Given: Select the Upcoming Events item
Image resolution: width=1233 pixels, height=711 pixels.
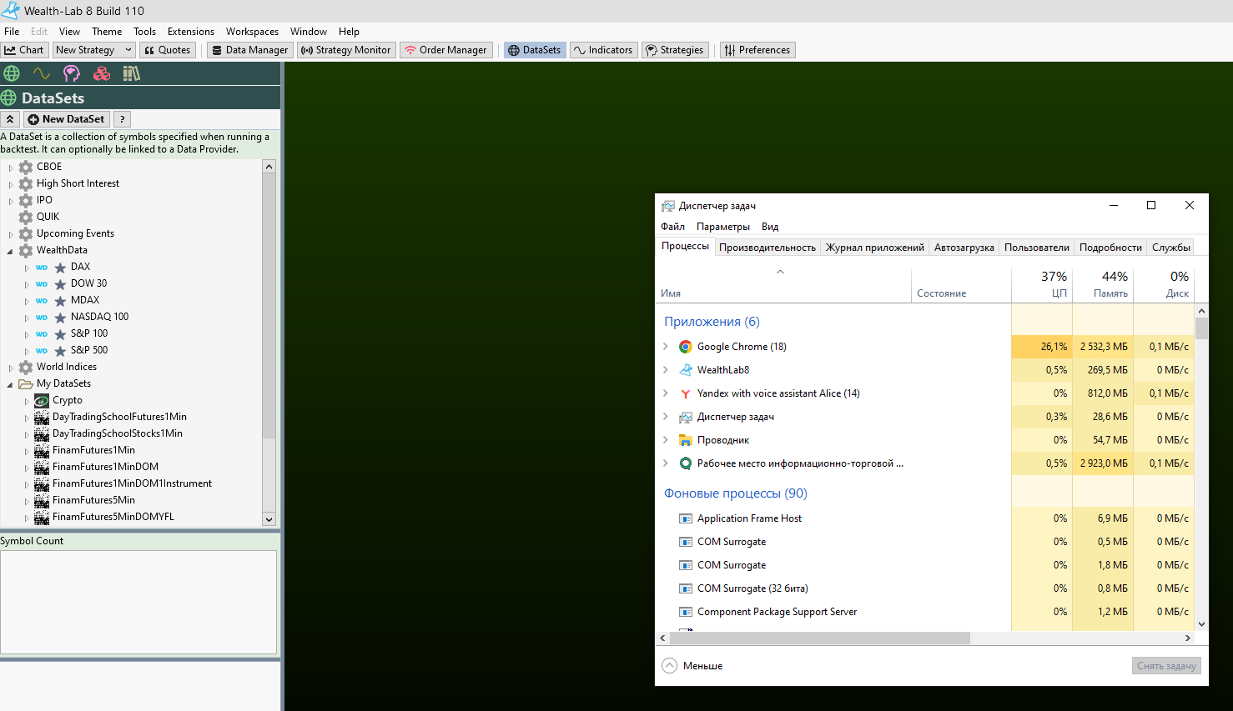Looking at the screenshot, I should point(75,233).
